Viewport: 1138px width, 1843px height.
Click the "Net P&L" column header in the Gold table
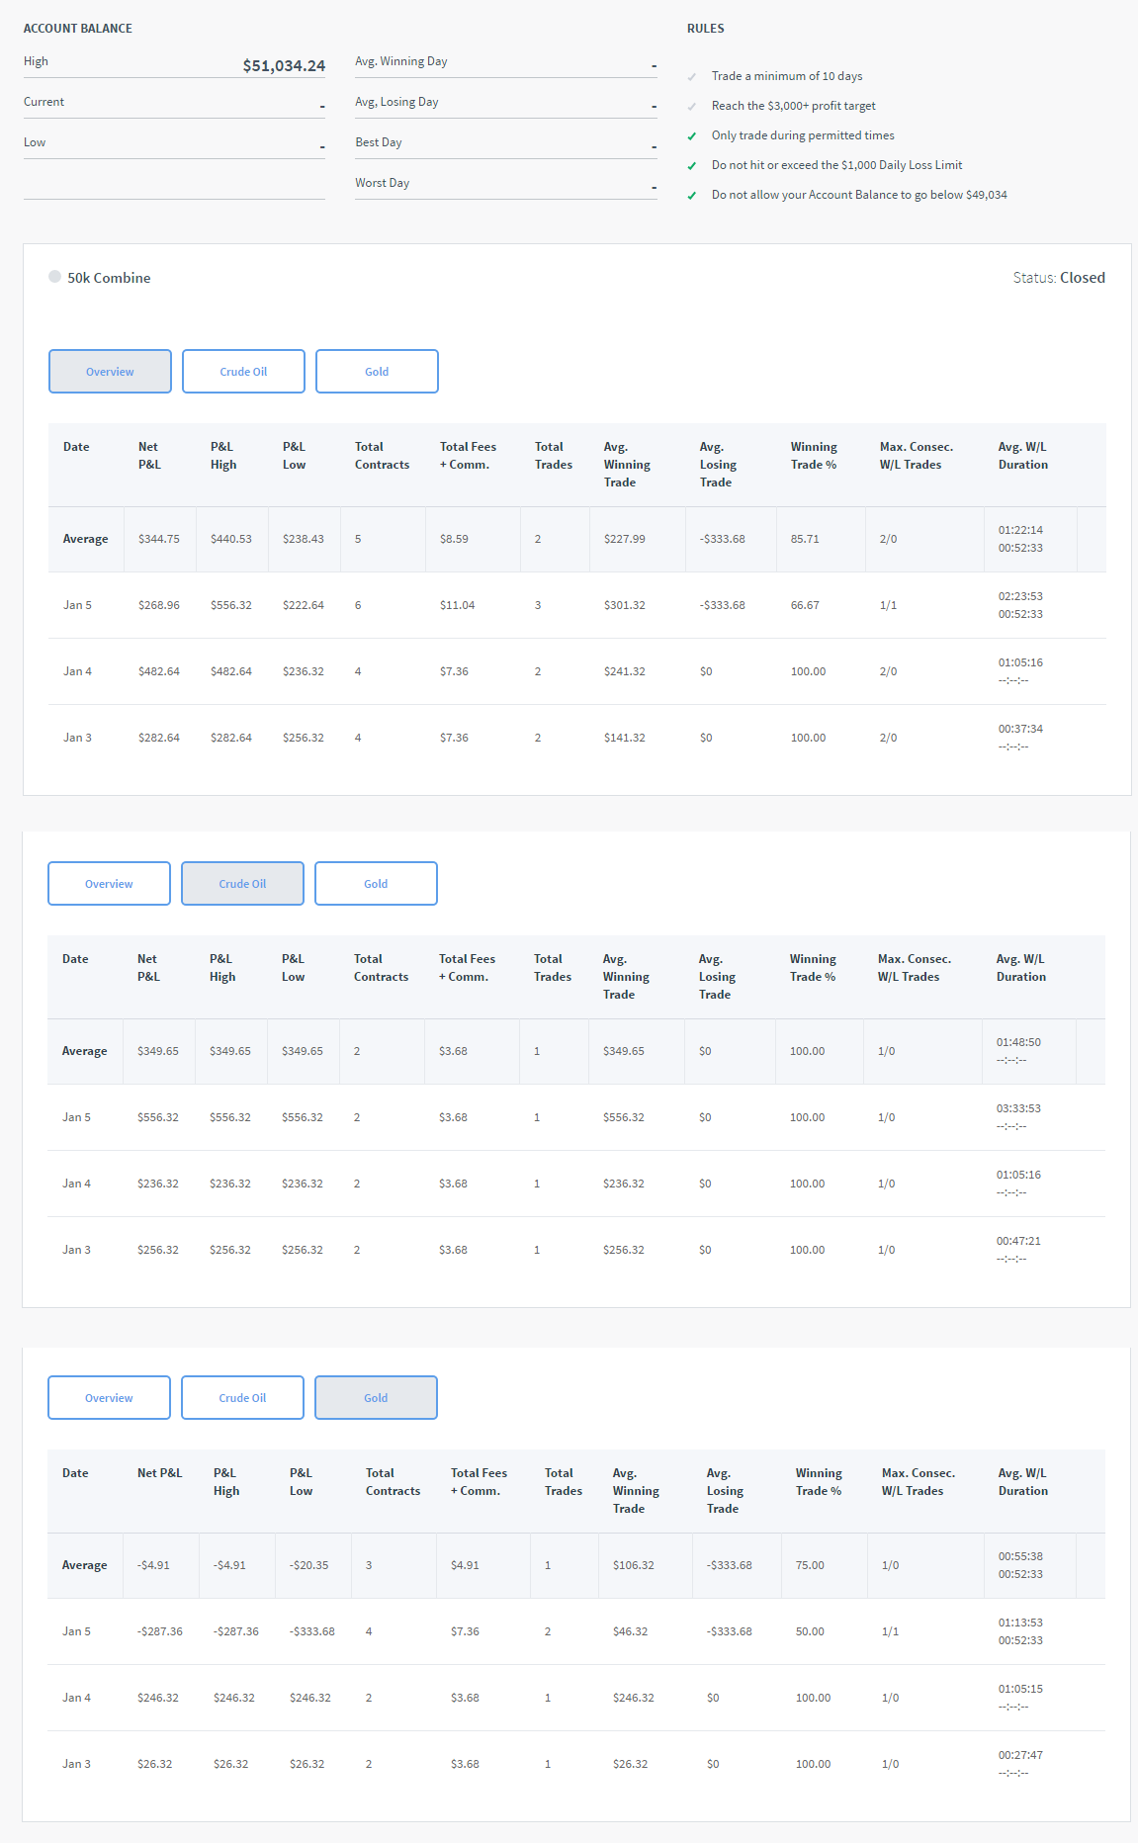click(159, 1473)
